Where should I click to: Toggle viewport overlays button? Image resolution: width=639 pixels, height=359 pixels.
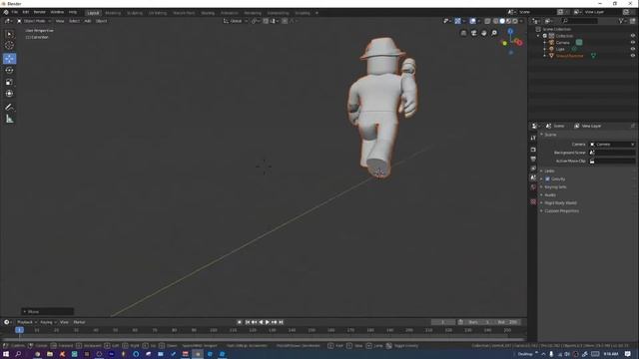[472, 21]
